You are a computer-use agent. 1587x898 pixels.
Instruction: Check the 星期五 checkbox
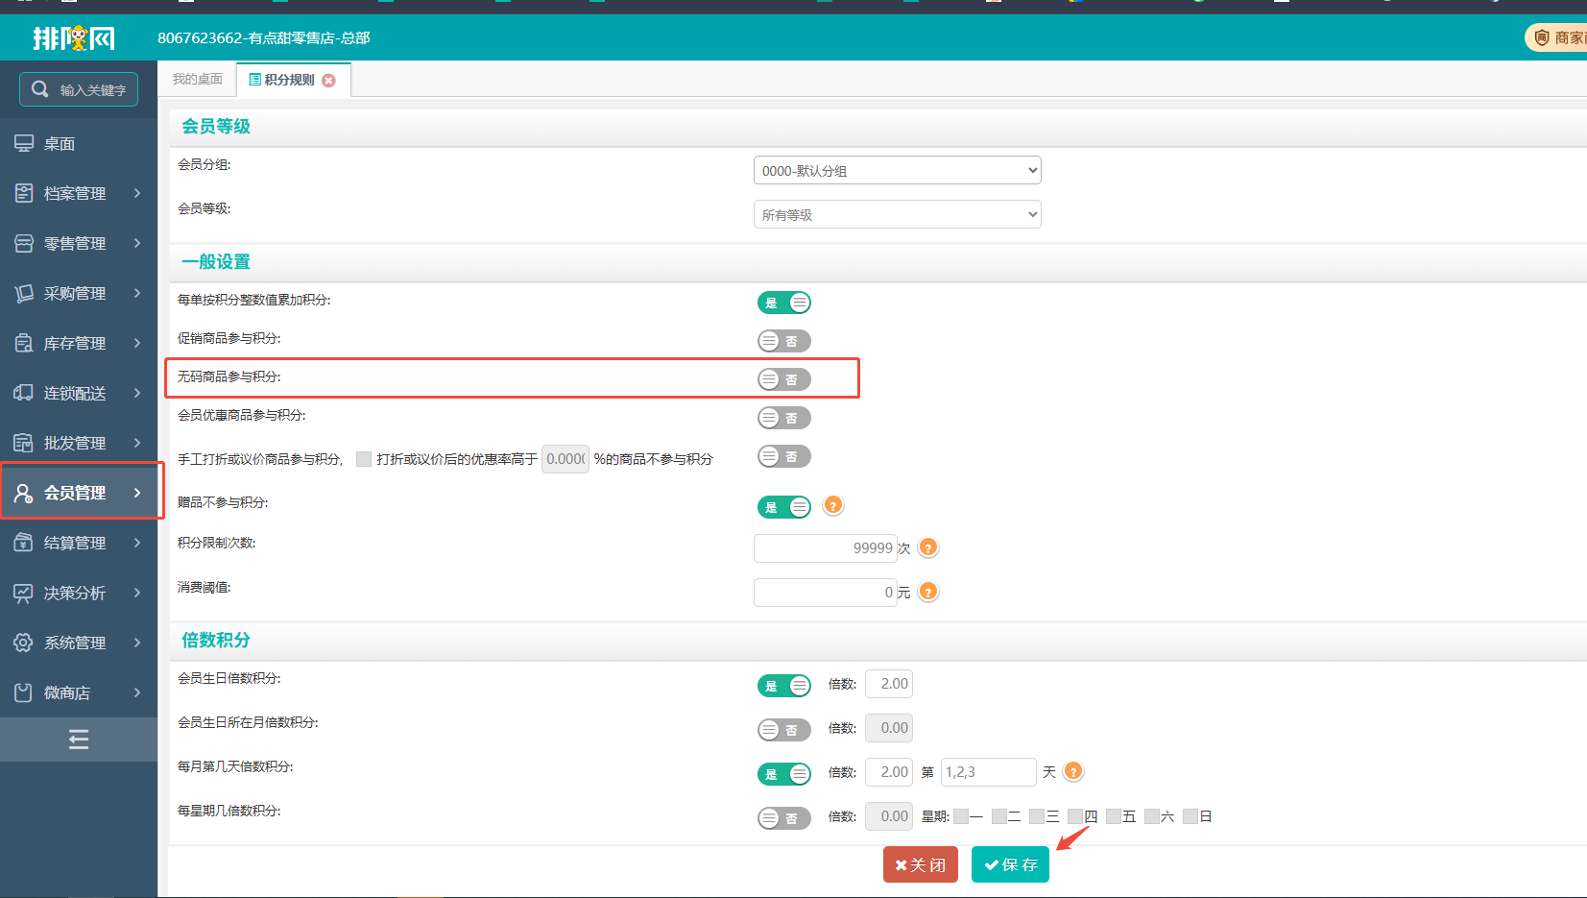click(1114, 816)
